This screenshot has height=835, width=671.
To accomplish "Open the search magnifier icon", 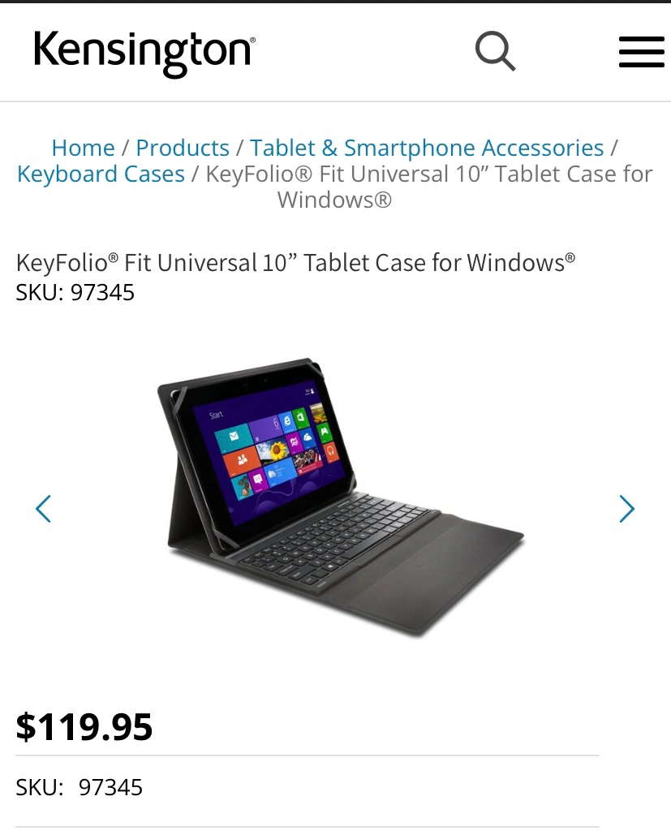I will pos(495,50).
